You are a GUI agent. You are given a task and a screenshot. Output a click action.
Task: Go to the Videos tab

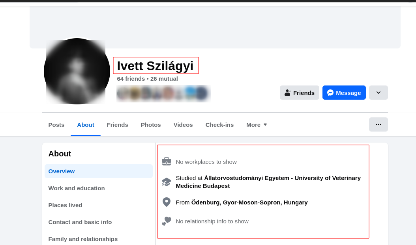[x=183, y=124]
